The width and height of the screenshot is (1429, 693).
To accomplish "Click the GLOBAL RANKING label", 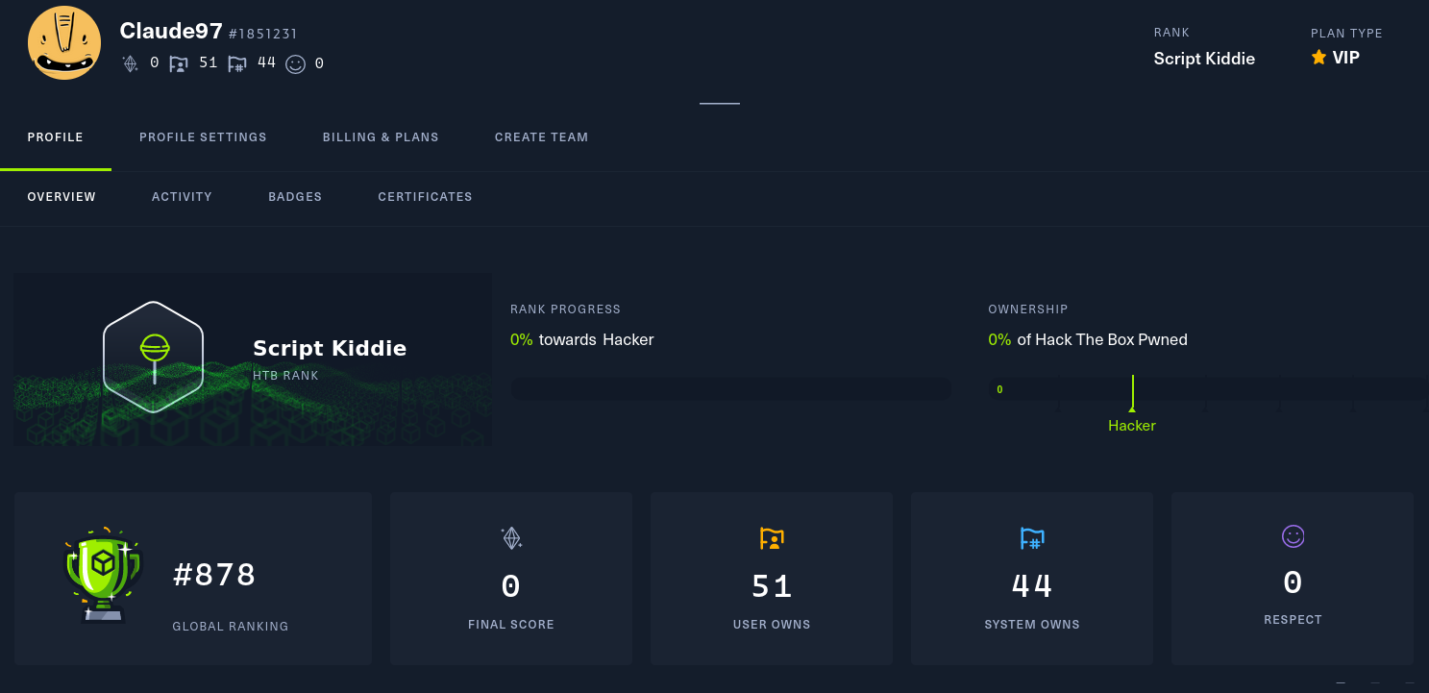I will click(x=231, y=627).
